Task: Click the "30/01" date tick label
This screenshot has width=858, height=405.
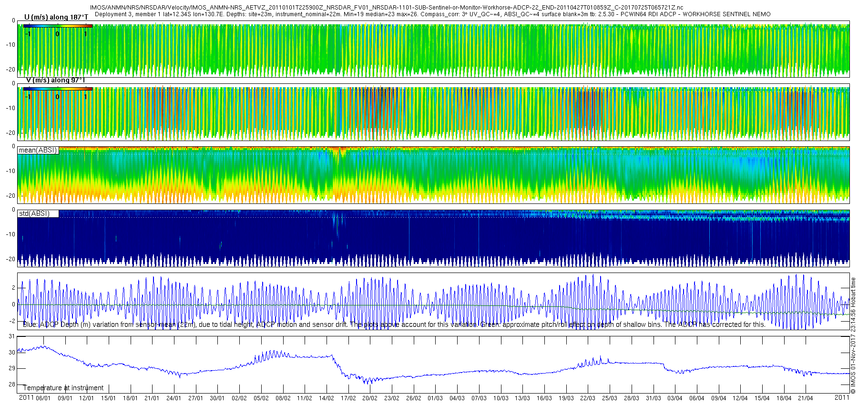Action: coord(217,398)
